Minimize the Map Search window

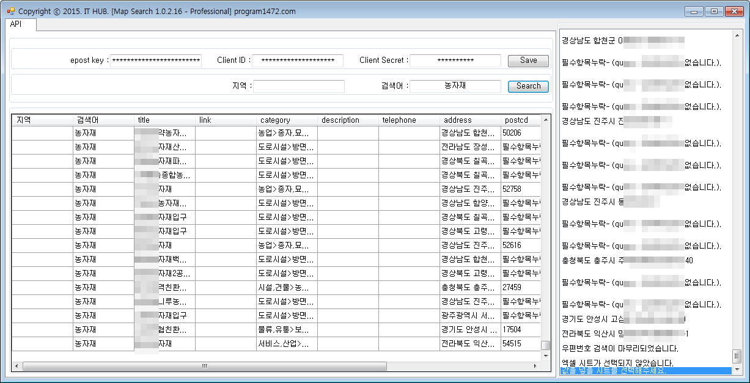point(694,11)
